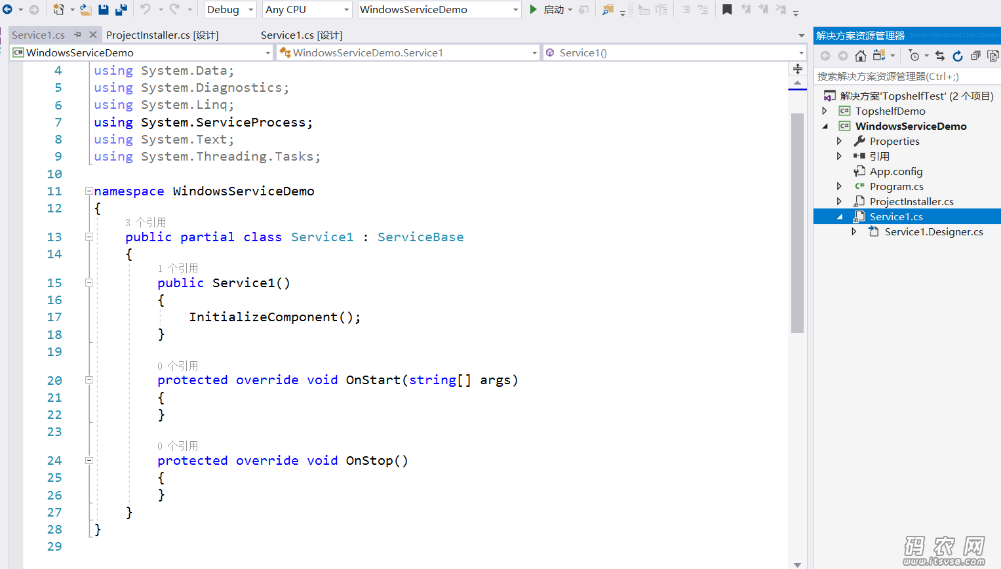Open Service1() member navigation combo
Viewport: 1001px width, 569px height.
(x=675, y=52)
